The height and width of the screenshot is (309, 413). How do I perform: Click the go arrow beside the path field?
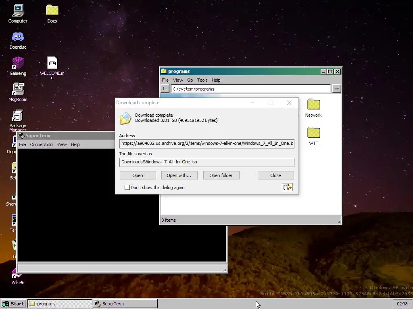(336, 89)
